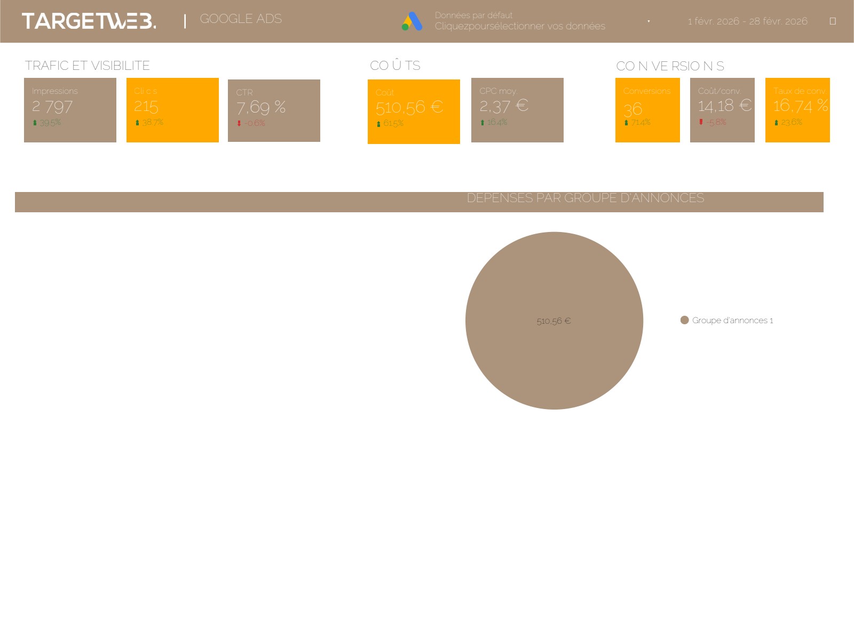Click the Coût/conv. -5.8% change indicator
Screen dimensions: 854x640
pyautogui.click(x=713, y=122)
